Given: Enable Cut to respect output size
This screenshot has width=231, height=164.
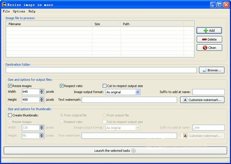Looking at the screenshot, I should [x=105, y=86].
